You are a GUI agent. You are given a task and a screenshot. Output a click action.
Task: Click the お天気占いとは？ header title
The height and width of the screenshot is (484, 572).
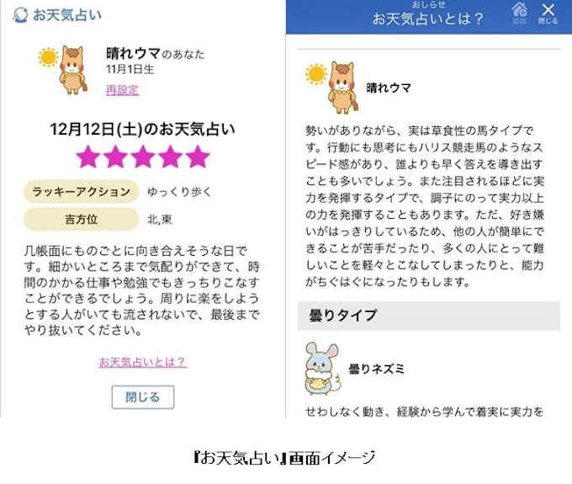pos(427,19)
